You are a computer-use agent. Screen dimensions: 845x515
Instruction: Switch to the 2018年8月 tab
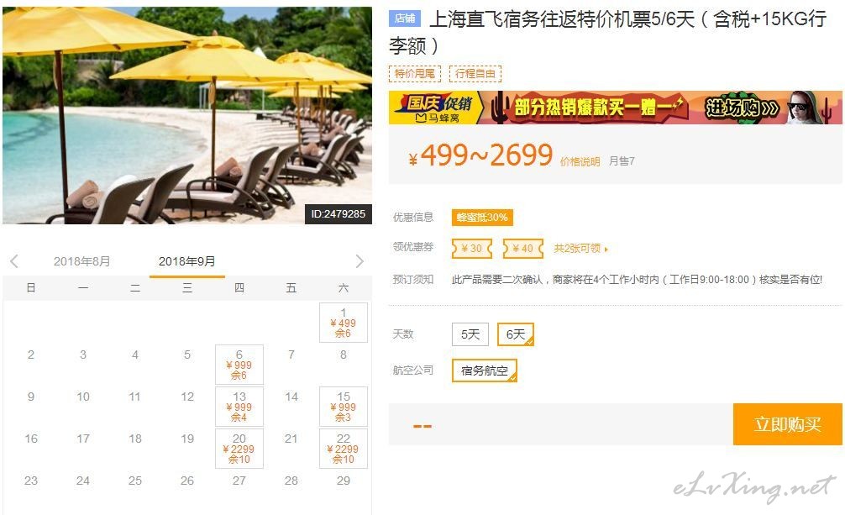tap(82, 261)
